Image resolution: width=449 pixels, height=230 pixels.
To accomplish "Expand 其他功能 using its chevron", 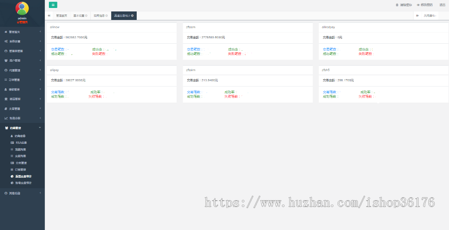I will 40,193.
